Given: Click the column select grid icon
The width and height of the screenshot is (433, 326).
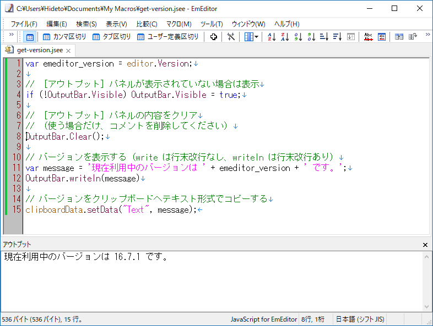Looking at the screenshot, I should [x=248, y=37].
